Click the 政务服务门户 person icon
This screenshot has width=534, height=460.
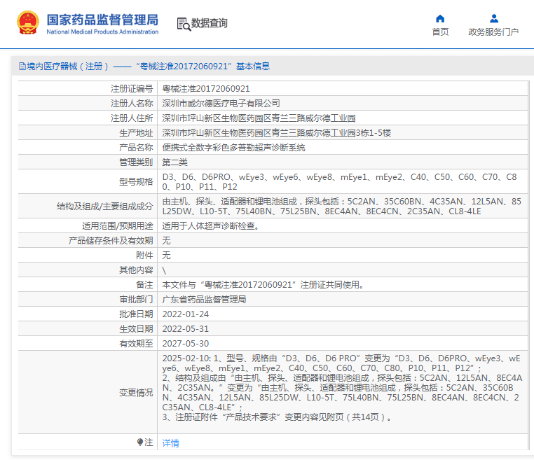(493, 18)
